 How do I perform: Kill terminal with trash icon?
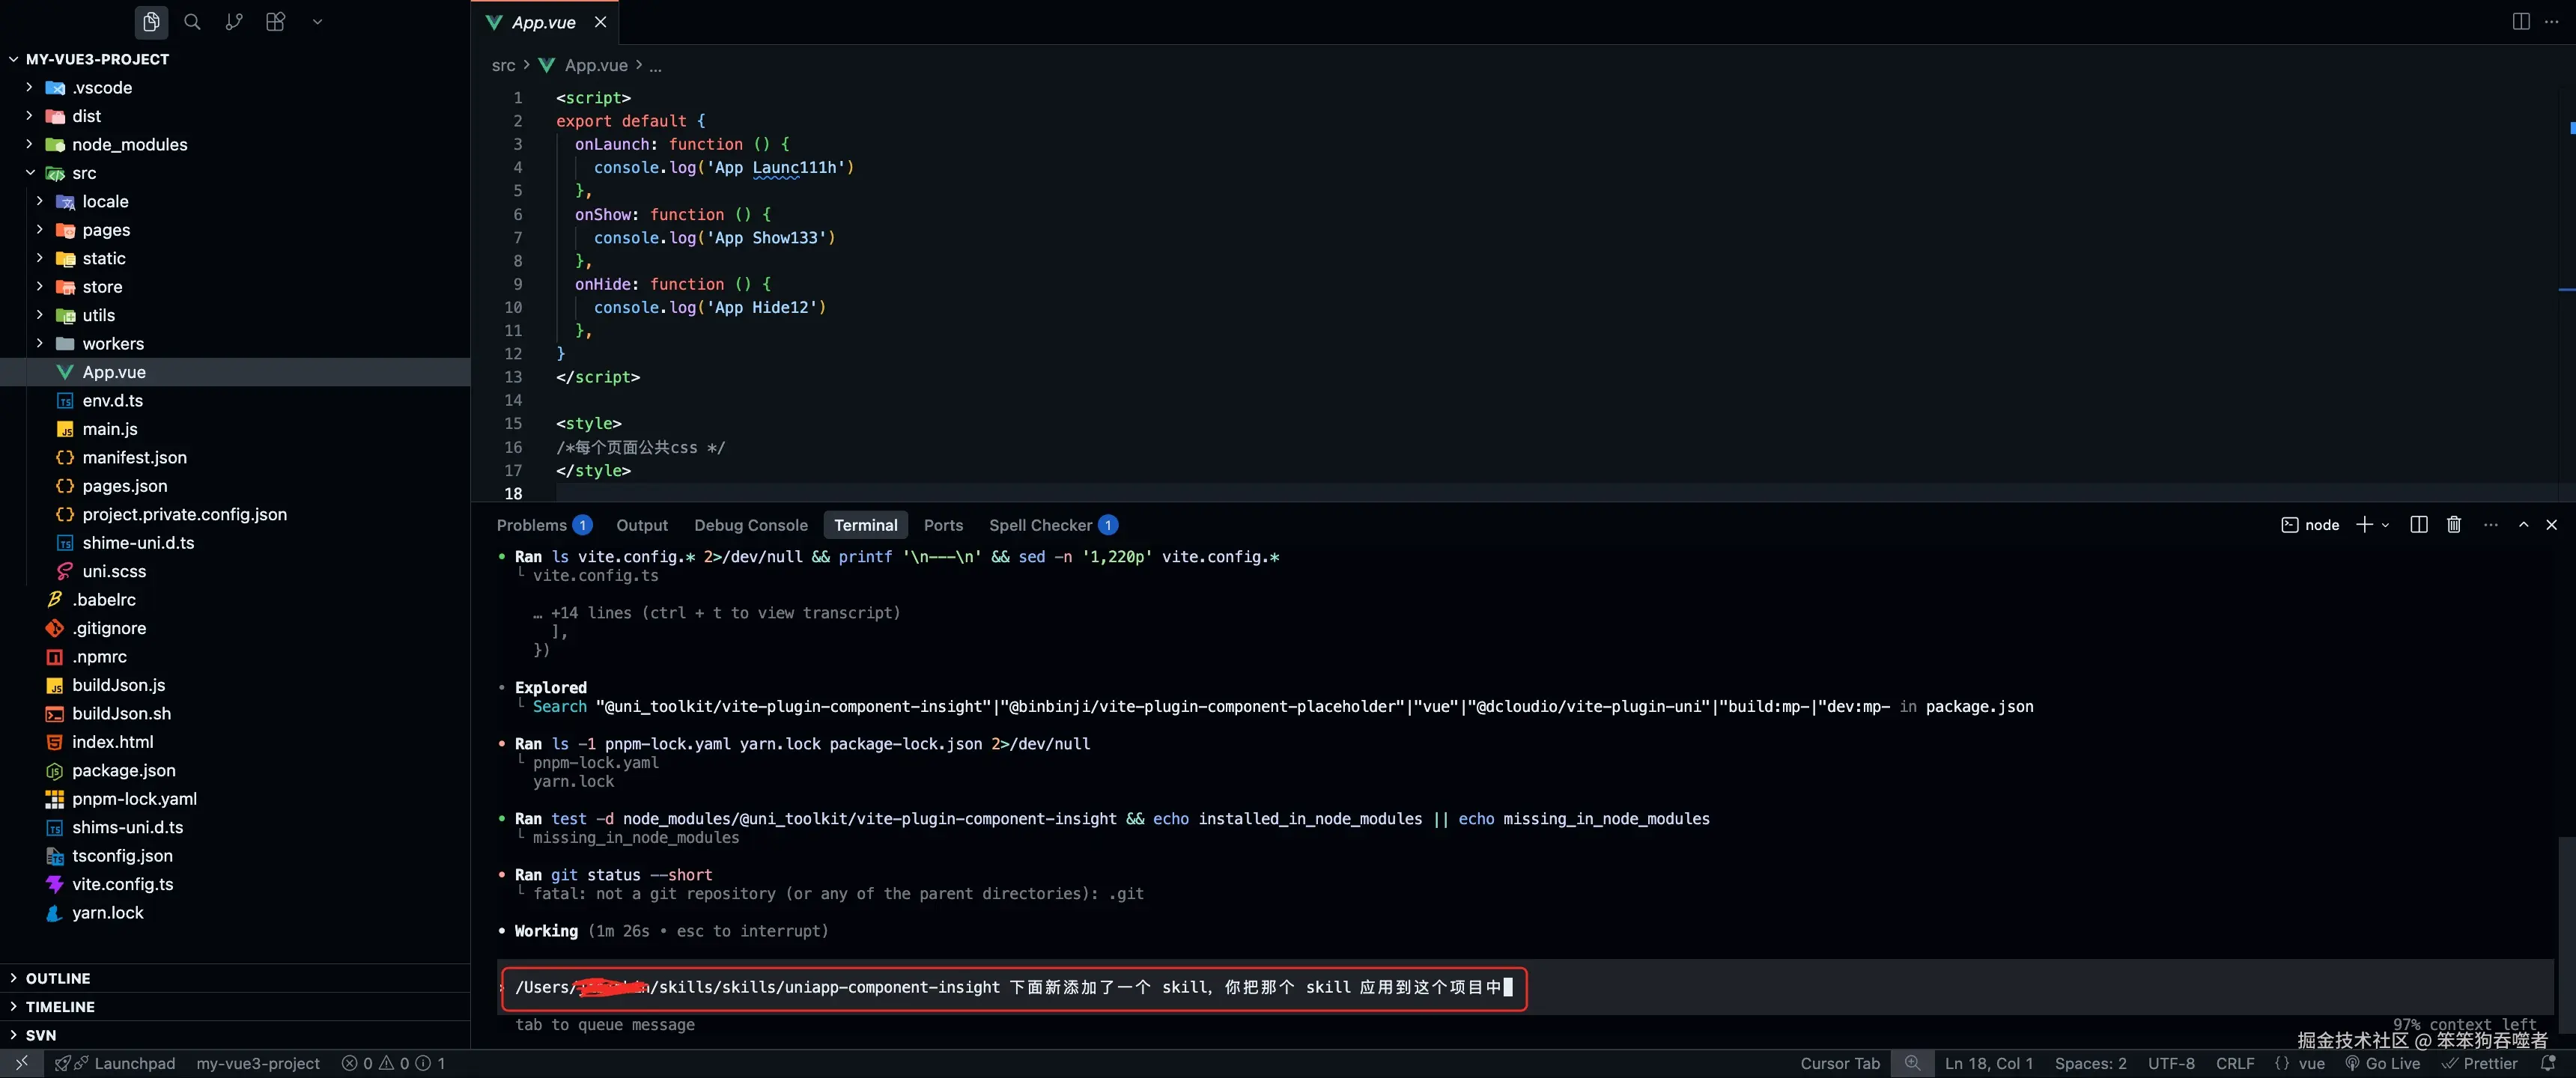(x=2453, y=525)
